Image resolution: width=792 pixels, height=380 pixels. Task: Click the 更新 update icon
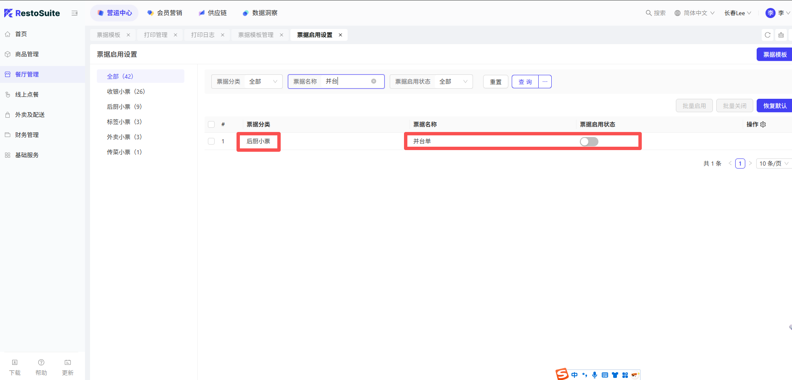pos(68,362)
